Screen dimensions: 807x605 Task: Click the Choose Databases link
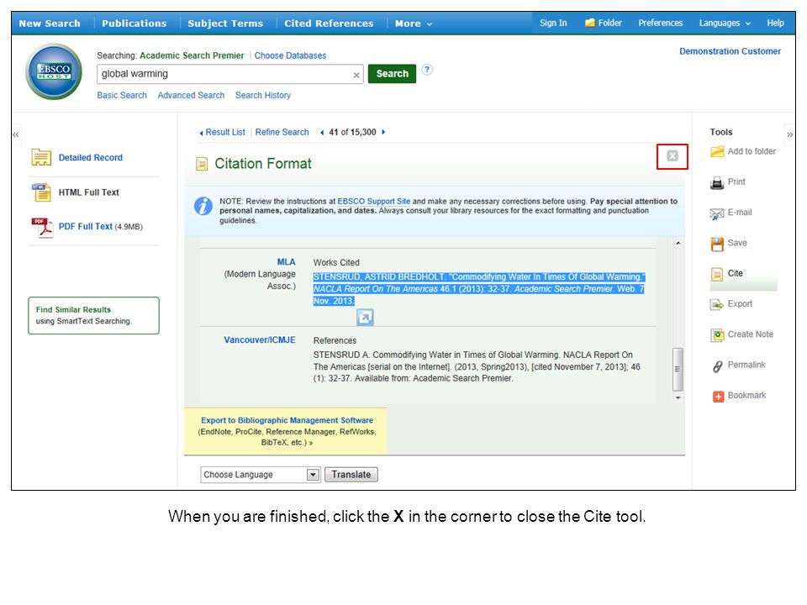pos(290,55)
